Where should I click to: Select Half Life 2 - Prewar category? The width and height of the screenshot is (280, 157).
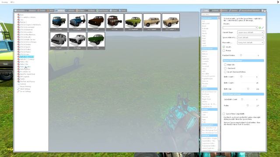tap(27, 57)
